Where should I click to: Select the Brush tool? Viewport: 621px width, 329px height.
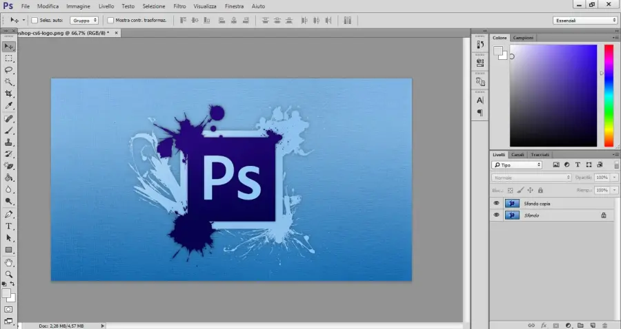[9, 131]
